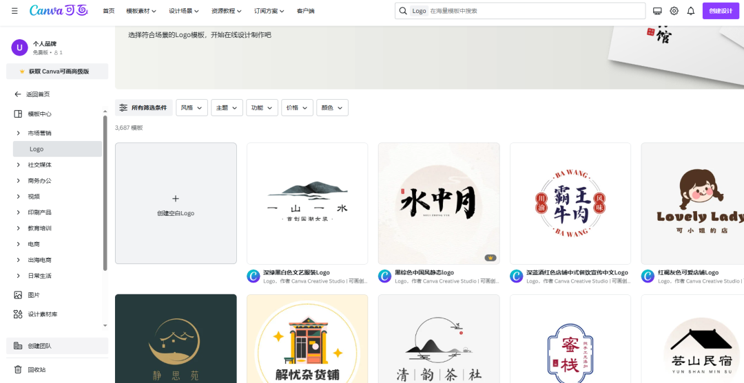Open the 订阅方案 nav menu

point(269,11)
